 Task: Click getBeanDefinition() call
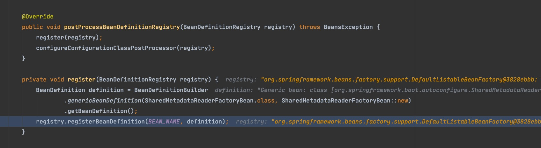100,111
